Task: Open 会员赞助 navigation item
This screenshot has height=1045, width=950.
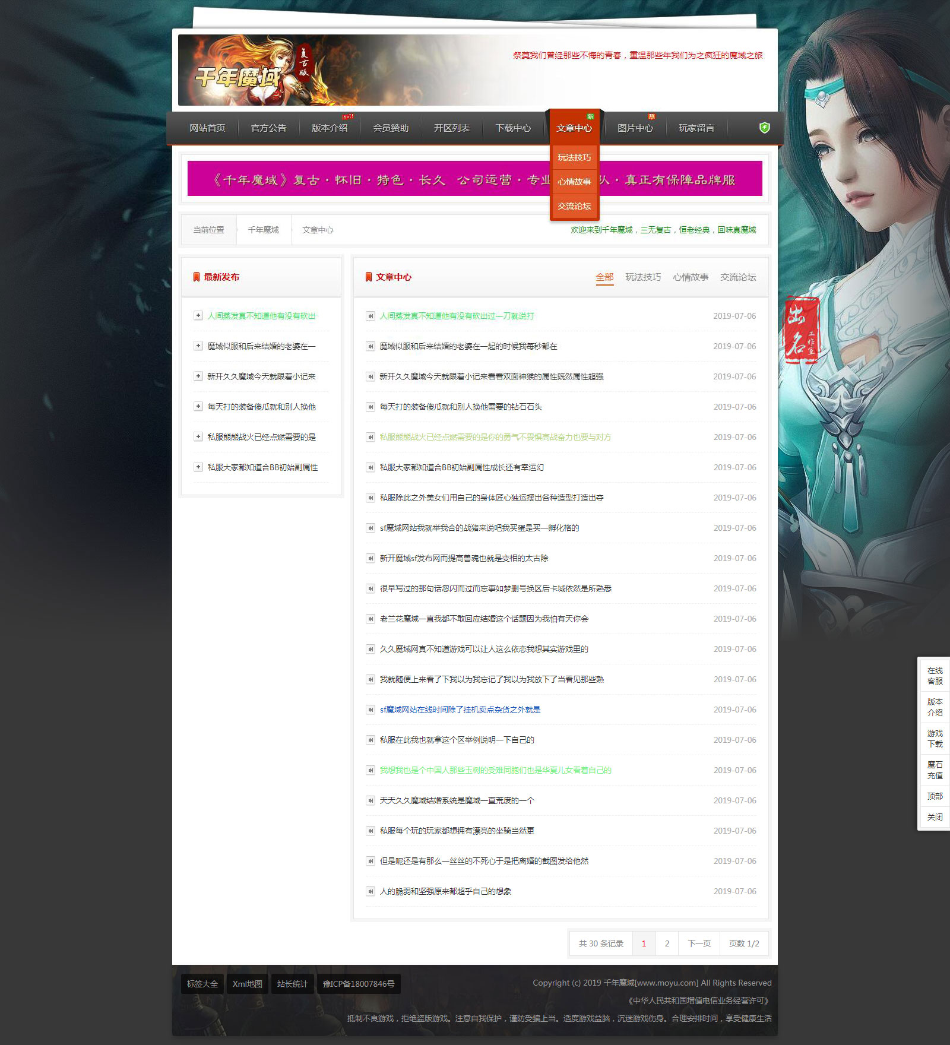Action: [391, 128]
